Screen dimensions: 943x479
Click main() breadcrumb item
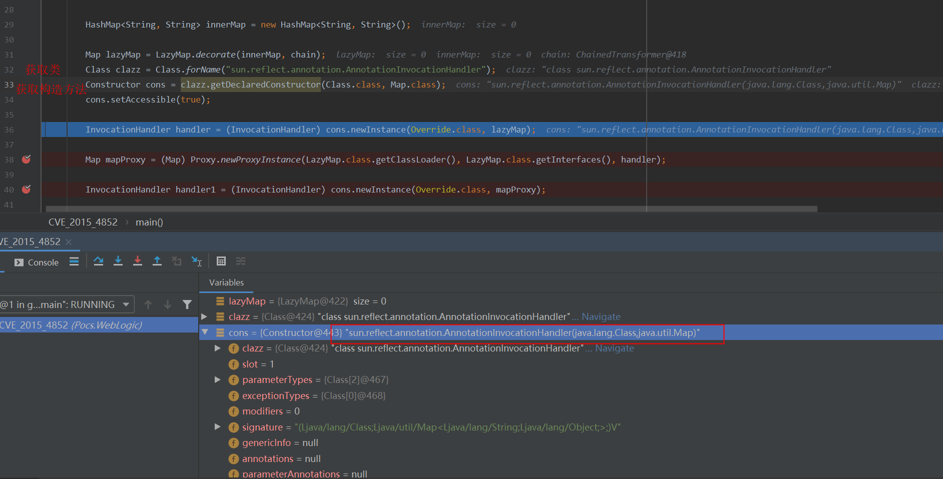point(149,222)
